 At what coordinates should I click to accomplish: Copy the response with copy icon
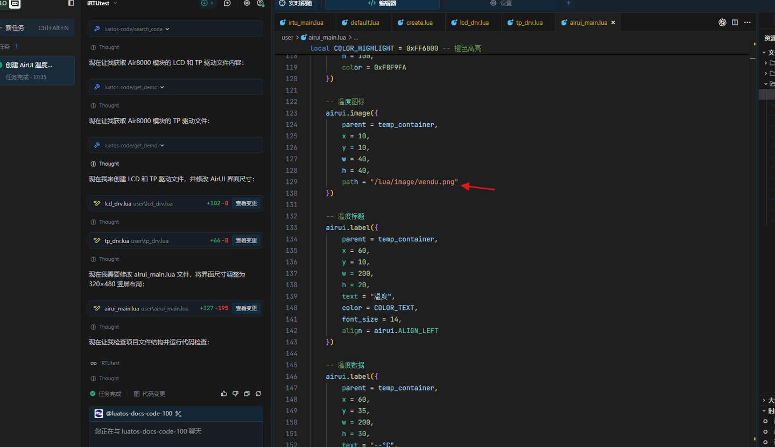coord(246,394)
